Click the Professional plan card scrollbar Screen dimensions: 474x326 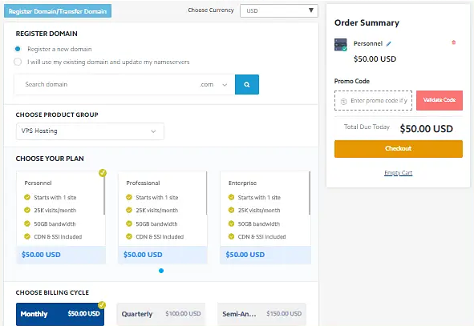pos(206,193)
